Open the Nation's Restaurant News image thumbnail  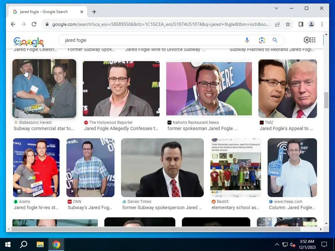tap(209, 89)
